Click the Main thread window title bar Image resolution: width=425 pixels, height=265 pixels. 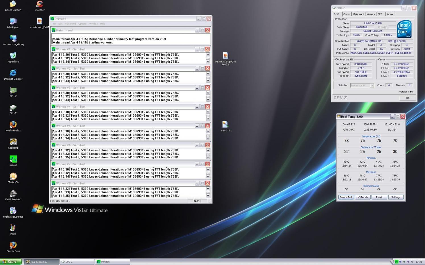click(x=131, y=30)
